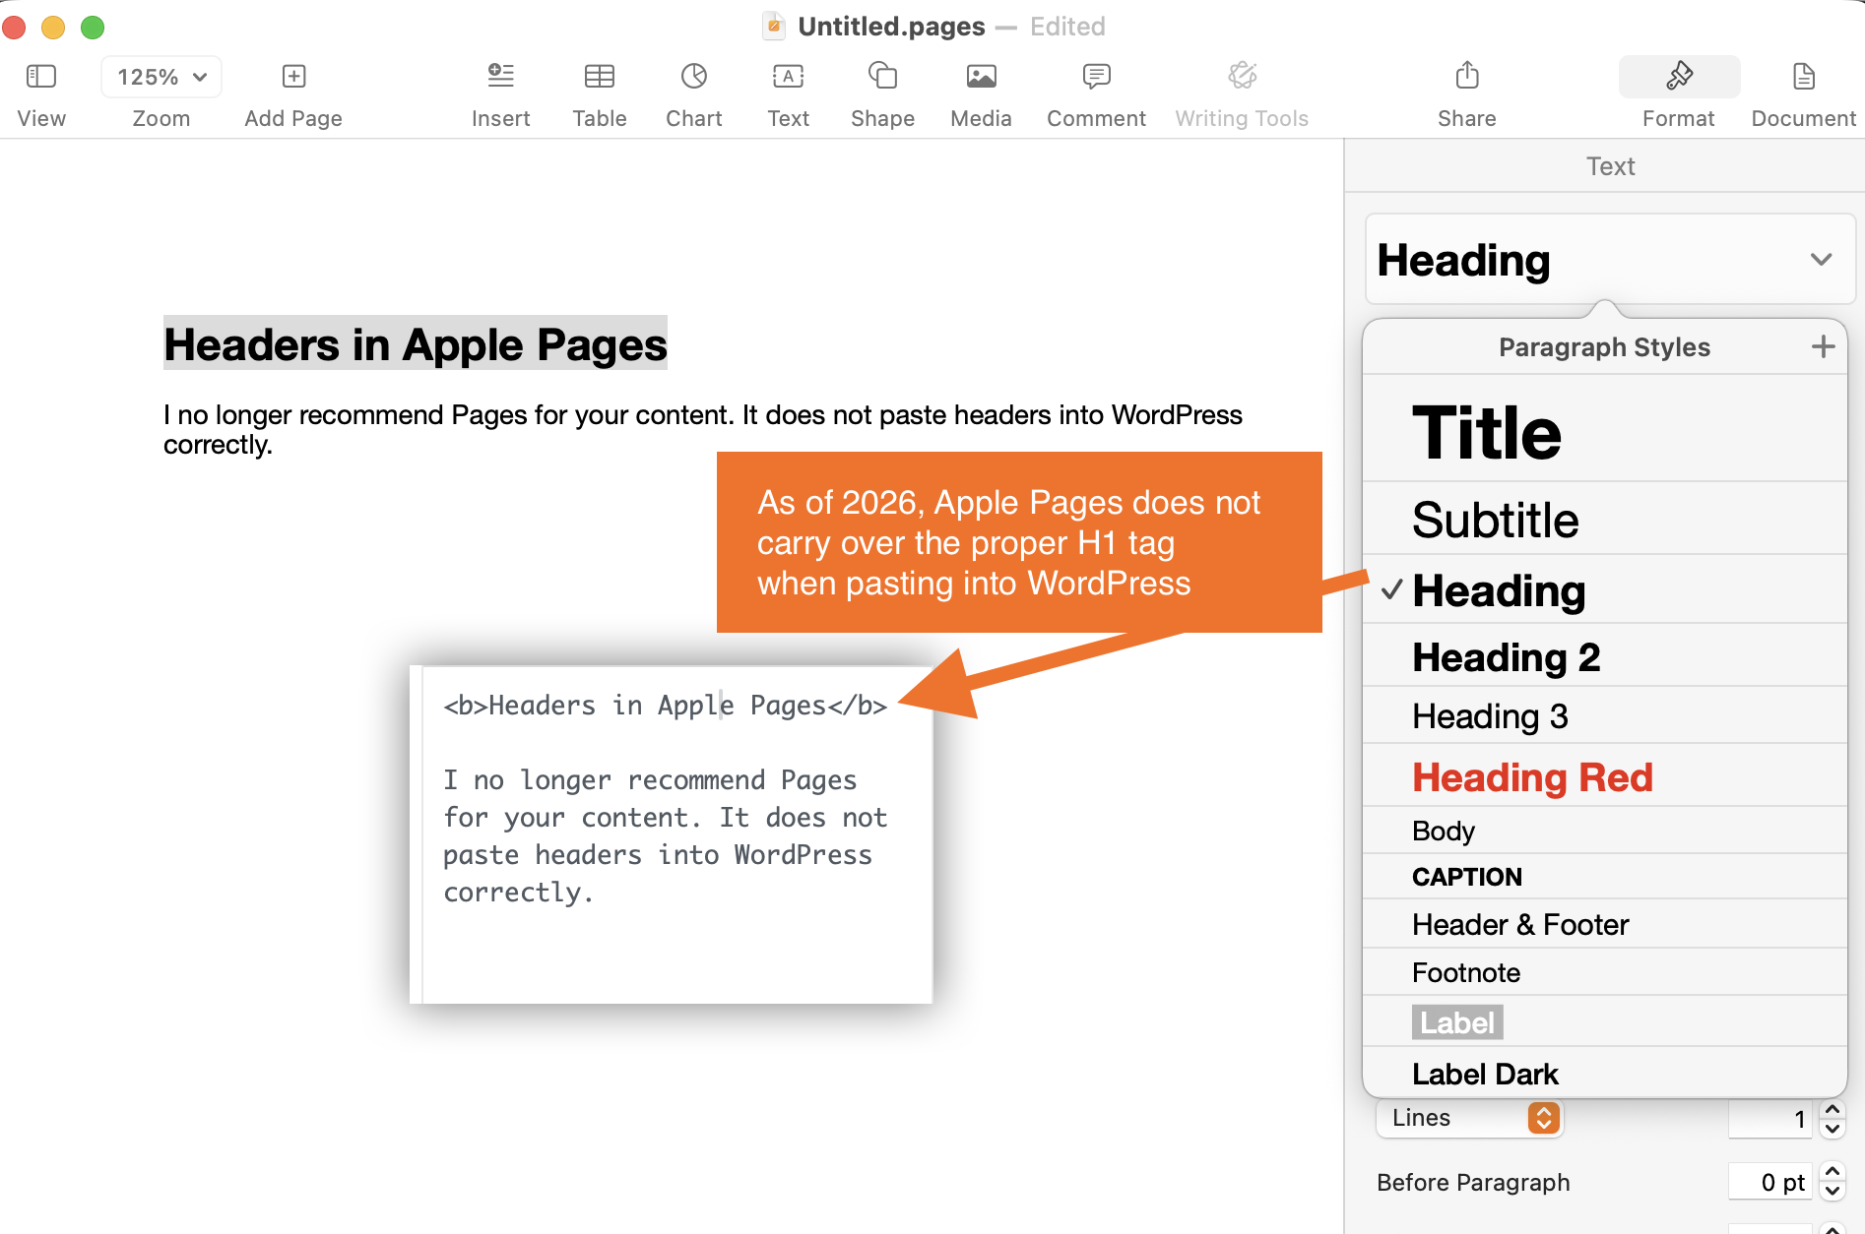The width and height of the screenshot is (1865, 1234).
Task: Open the Insert menu icon
Action: click(500, 76)
